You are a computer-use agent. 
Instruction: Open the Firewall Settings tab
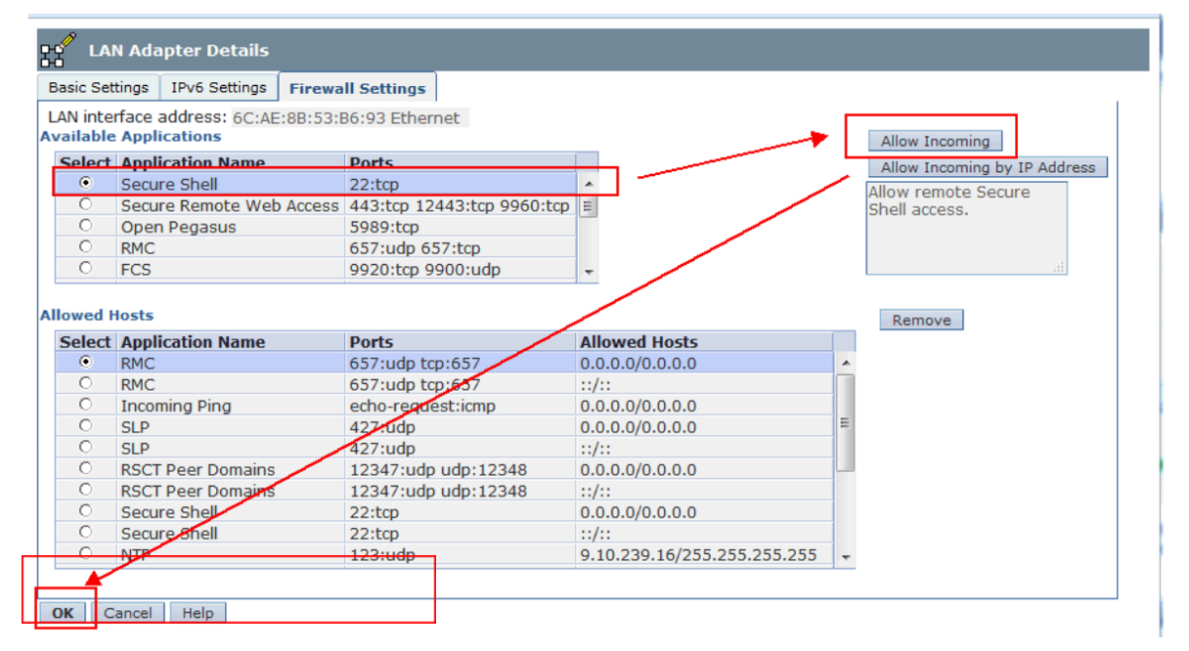pos(358,88)
